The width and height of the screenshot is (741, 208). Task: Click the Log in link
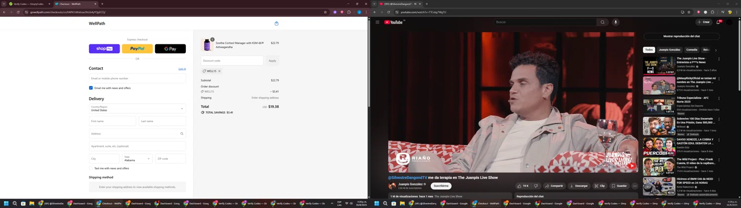click(x=182, y=69)
